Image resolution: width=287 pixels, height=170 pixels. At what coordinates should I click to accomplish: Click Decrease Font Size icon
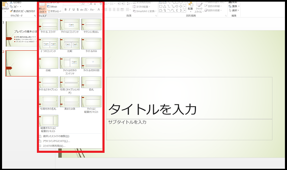(x=95, y=4)
